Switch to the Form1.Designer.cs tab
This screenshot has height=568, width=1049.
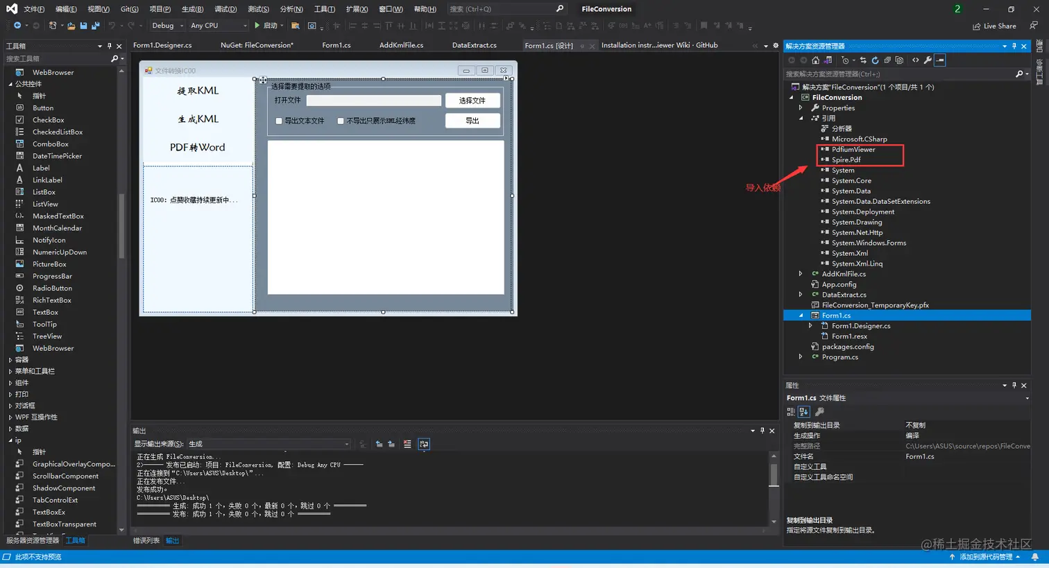point(162,45)
